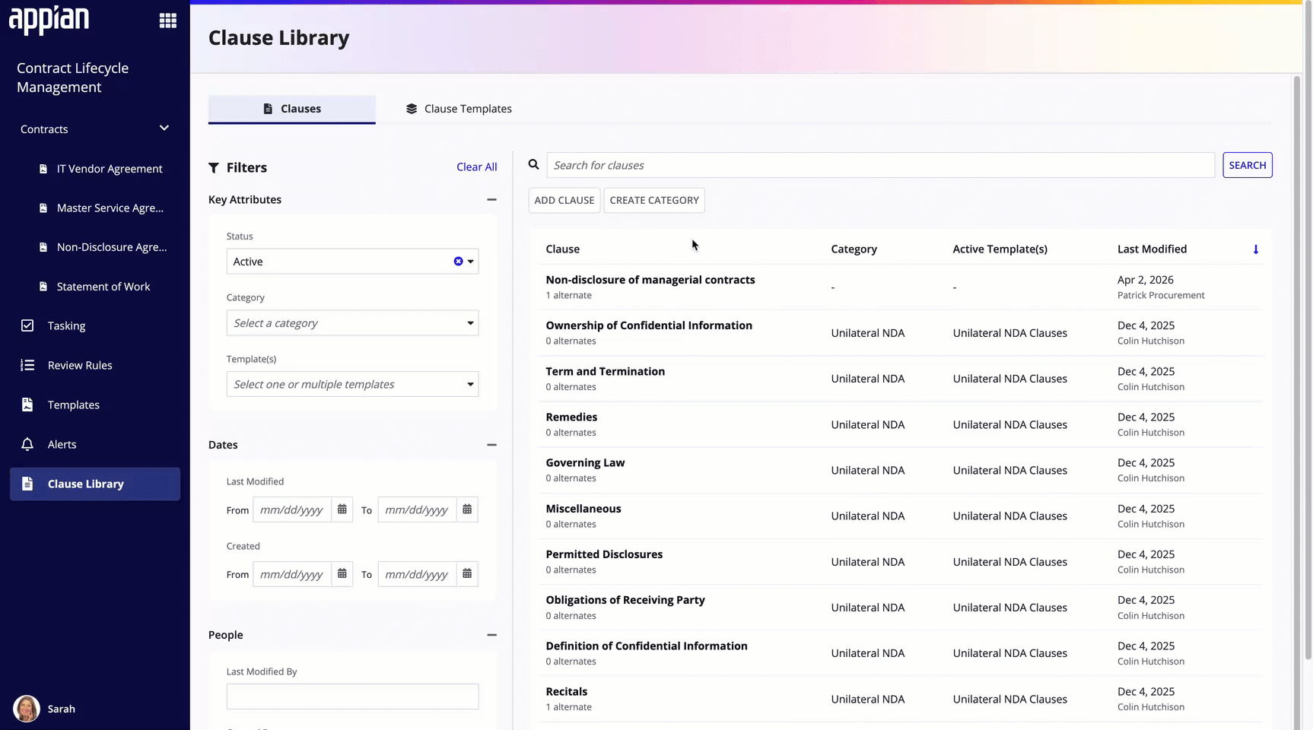Click the Clear All filters link
The image size is (1313, 730).
pyautogui.click(x=476, y=167)
